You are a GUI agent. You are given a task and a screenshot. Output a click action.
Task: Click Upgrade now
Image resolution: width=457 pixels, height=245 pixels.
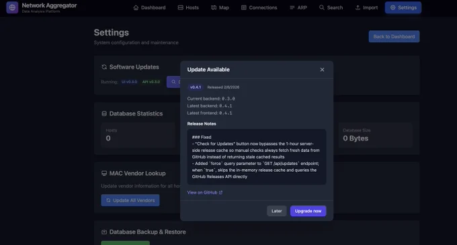(308, 211)
